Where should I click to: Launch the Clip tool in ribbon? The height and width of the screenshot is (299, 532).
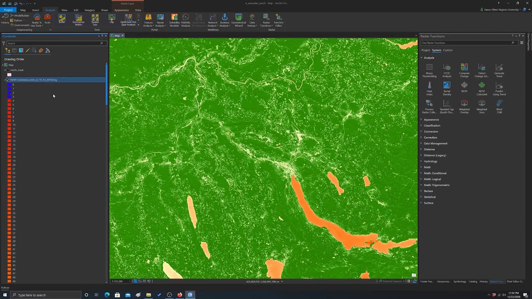point(111,19)
